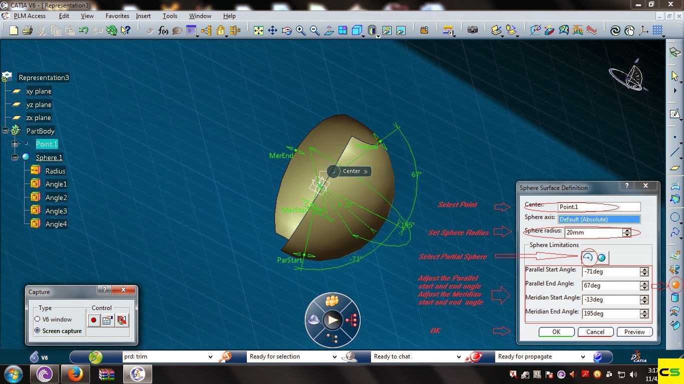Open the prd: trim search dropdown
Image resolution: width=684 pixels, height=384 pixels.
coord(211,356)
